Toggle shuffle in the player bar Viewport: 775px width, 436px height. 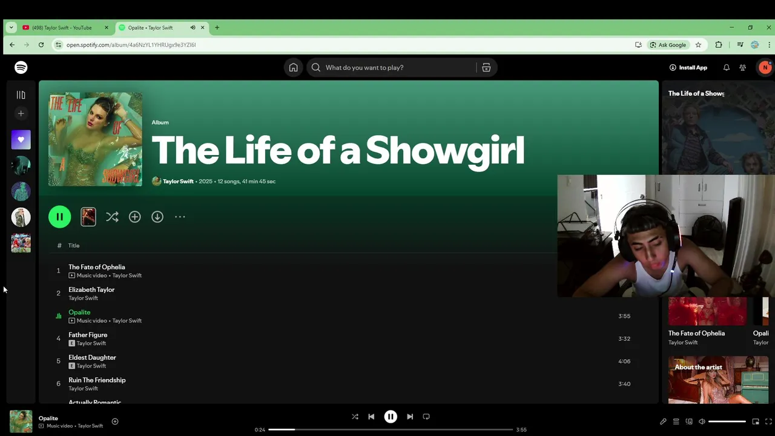click(x=355, y=417)
